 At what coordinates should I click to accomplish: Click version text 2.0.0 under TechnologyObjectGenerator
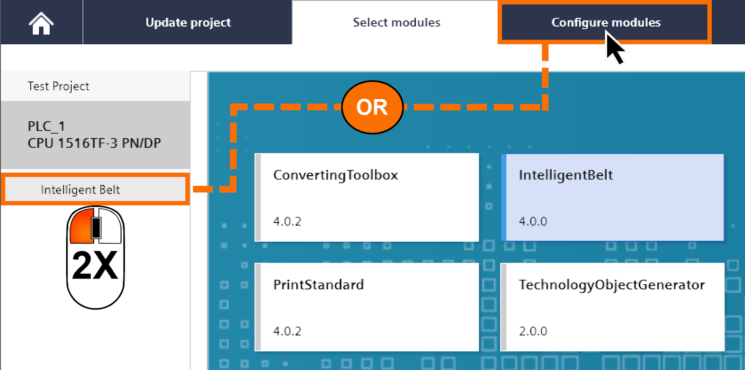click(533, 331)
